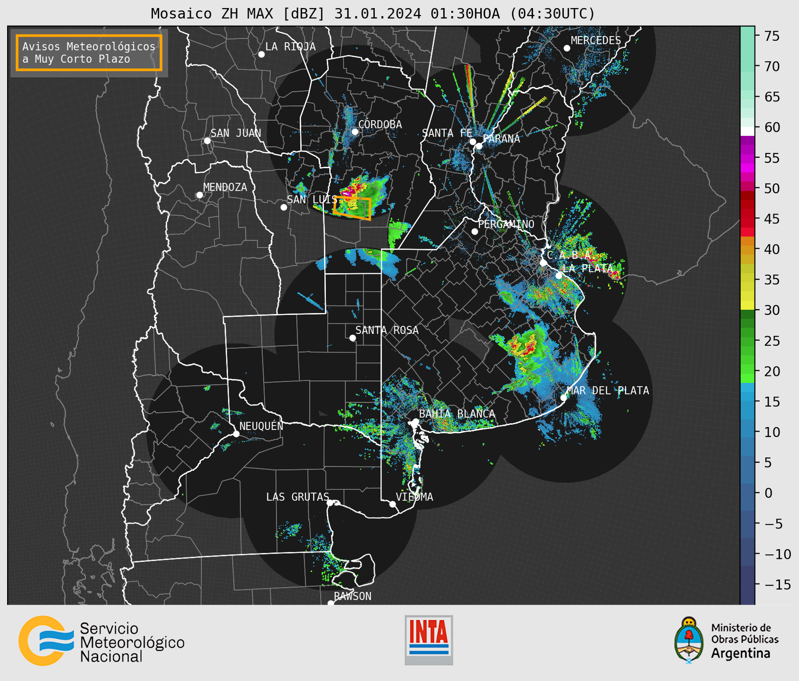The width and height of the screenshot is (799, 681).
Task: Click the La Plata city label
Action: [588, 268]
